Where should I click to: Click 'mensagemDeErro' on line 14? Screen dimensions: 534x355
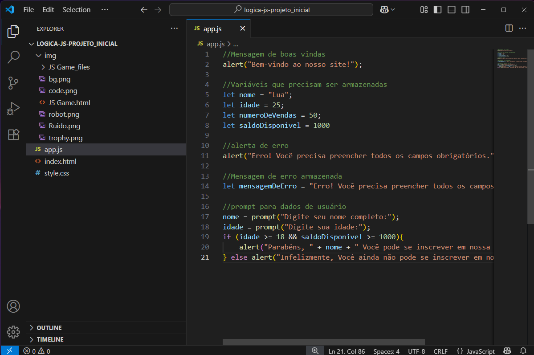tap(268, 186)
